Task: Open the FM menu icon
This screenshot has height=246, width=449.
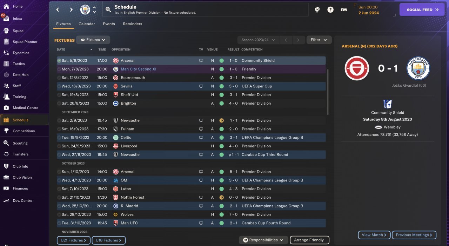Action: 344,10
